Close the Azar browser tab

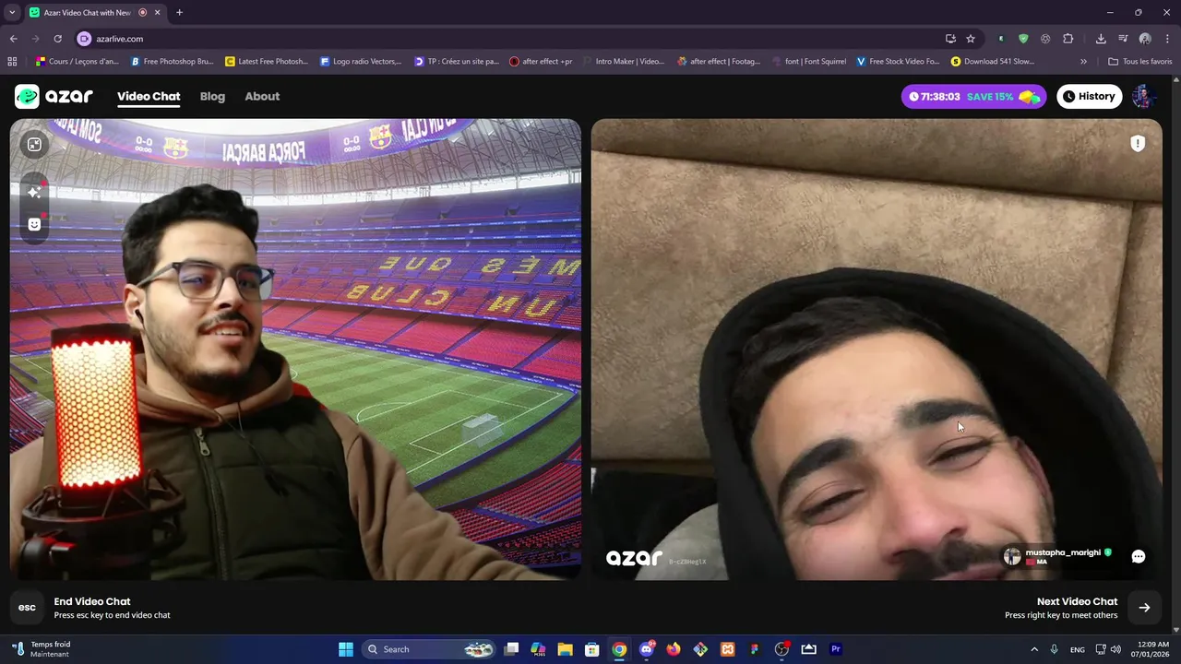[157, 13]
